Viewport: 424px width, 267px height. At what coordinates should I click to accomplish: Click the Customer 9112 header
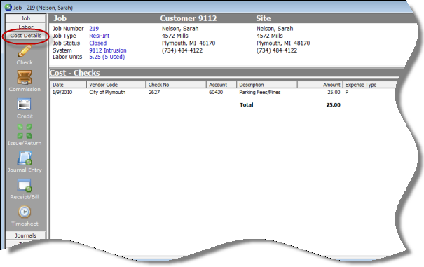(189, 18)
